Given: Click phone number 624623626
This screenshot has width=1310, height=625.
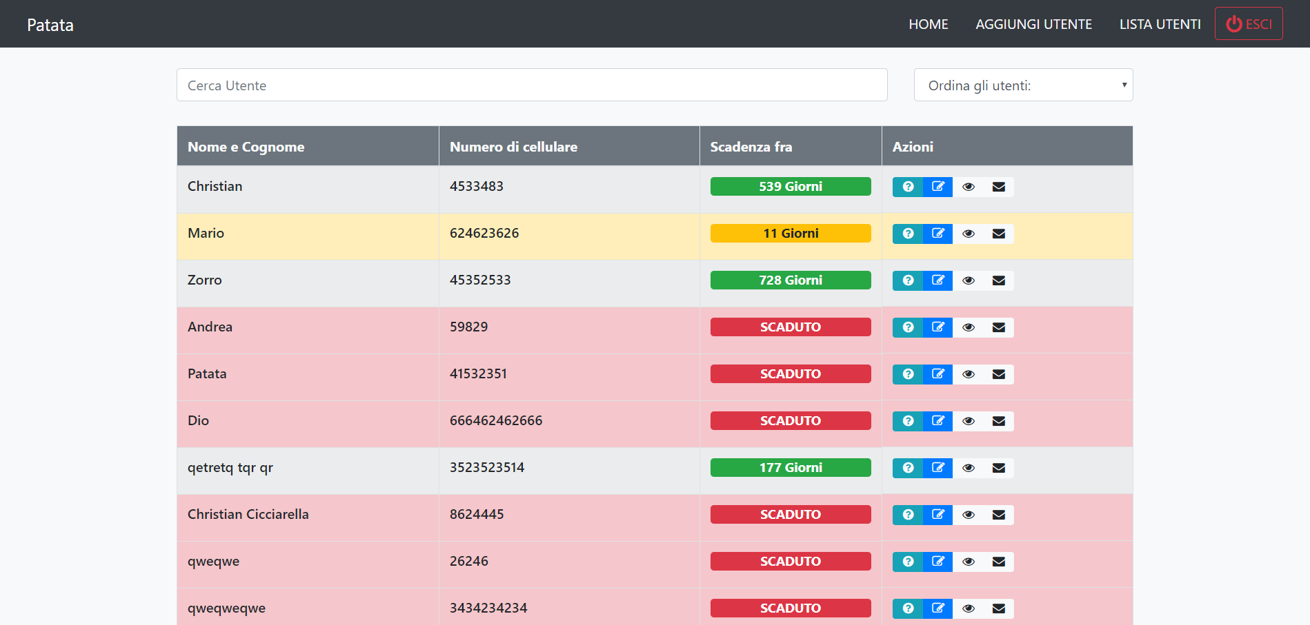Looking at the screenshot, I should pyautogui.click(x=484, y=233).
